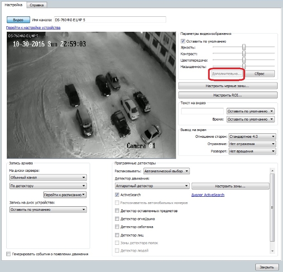Open Настроить черные зоны... dialog

coord(228,86)
